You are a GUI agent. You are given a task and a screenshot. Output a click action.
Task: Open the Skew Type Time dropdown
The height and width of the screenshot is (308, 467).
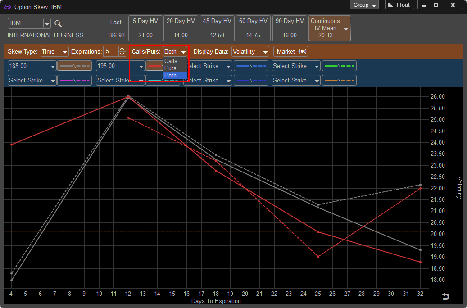coord(54,51)
